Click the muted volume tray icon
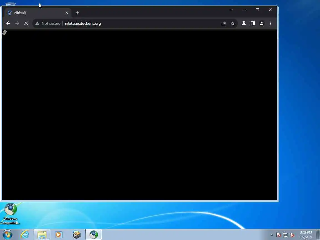 tap(292, 235)
